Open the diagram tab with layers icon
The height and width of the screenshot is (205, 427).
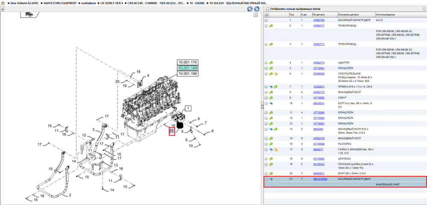tap(30, 15)
